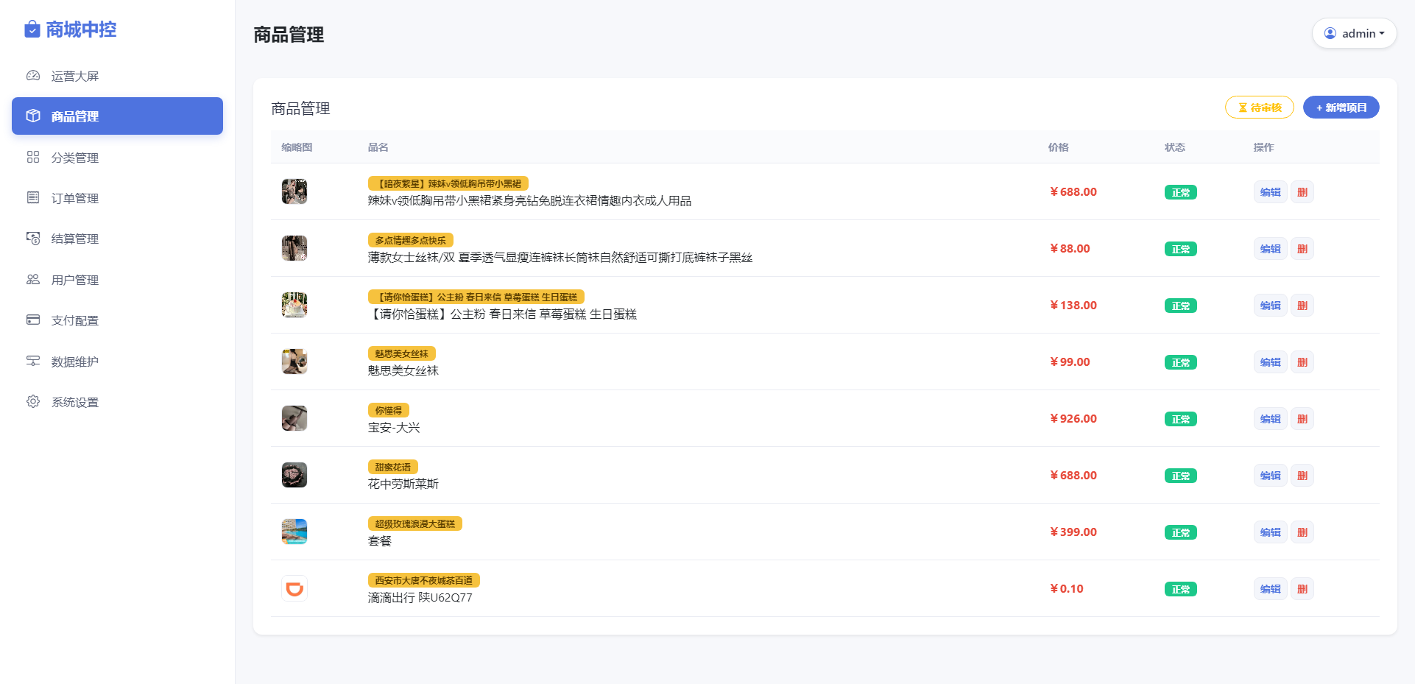The height and width of the screenshot is (684, 1415).
Task: Click 正常 status badge of 花中劳斯莱斯
Action: pyautogui.click(x=1180, y=476)
